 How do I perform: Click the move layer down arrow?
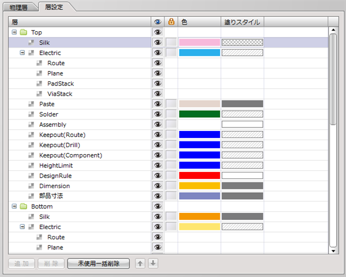point(152,264)
